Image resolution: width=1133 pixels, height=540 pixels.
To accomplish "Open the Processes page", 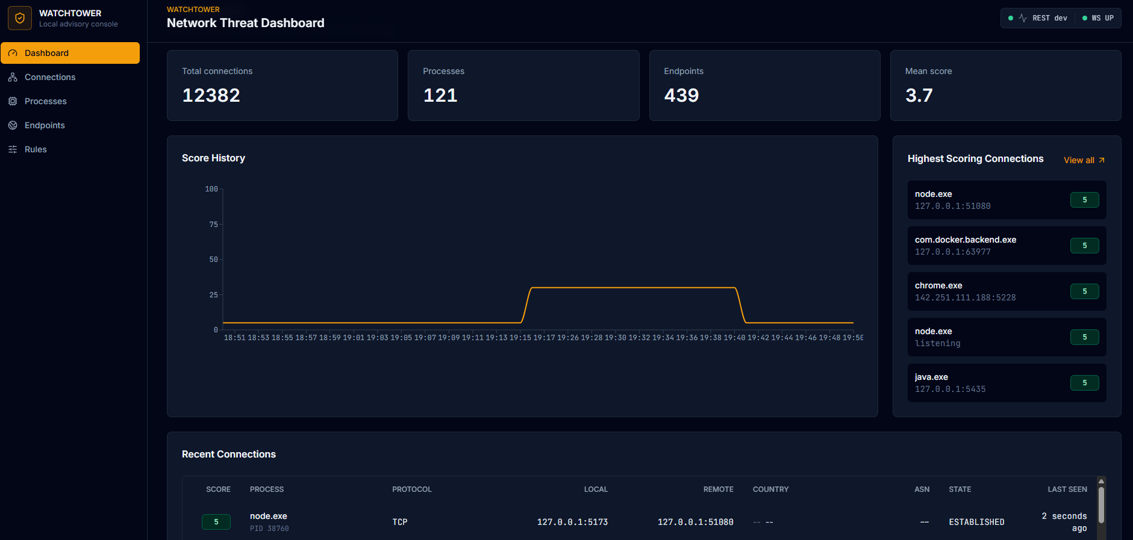I will [x=70, y=101].
